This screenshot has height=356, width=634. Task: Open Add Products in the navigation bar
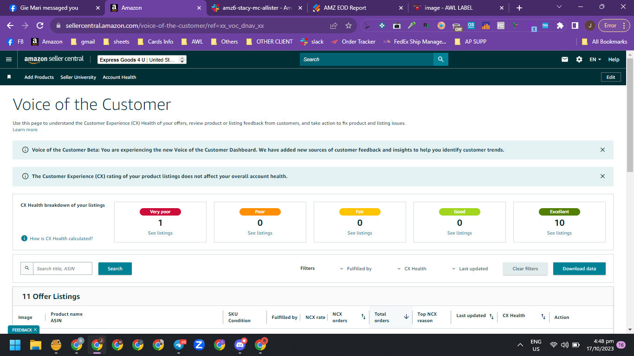tap(39, 77)
